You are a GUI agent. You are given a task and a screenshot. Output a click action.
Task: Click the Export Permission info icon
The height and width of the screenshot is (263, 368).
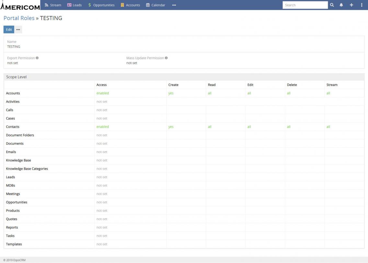(x=37, y=58)
